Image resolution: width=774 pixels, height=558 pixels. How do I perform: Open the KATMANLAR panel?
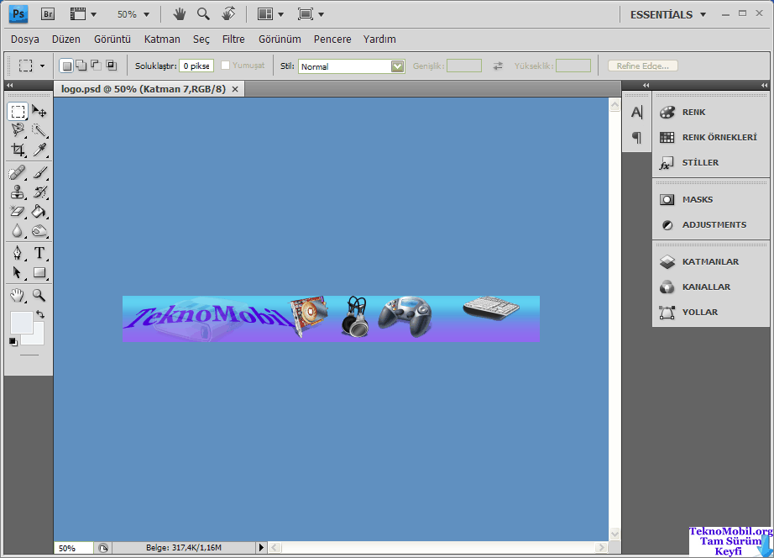[x=710, y=262]
